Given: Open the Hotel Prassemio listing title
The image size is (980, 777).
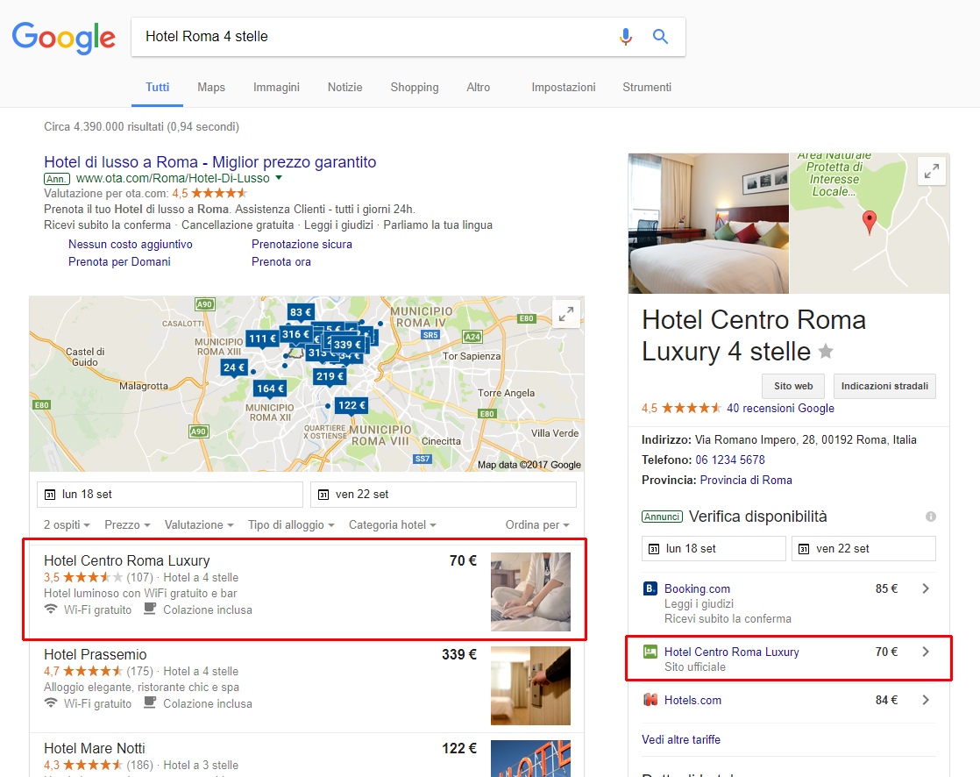Looking at the screenshot, I should pyautogui.click(x=95, y=654).
